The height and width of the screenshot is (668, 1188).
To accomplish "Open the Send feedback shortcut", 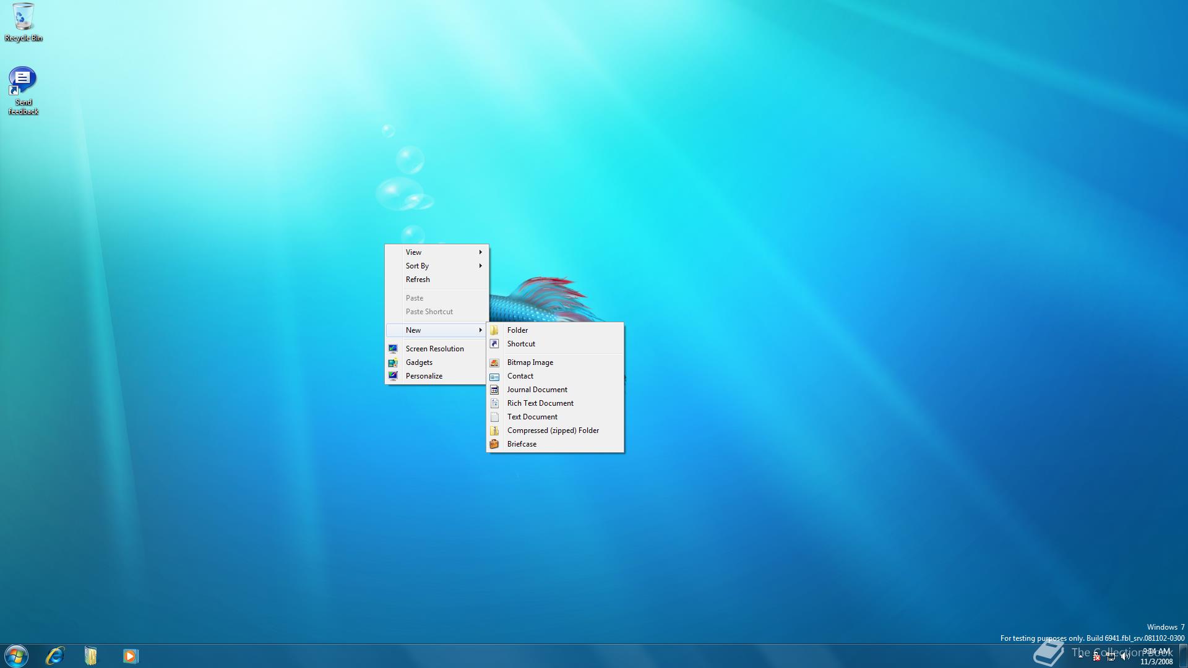I will tap(23, 90).
